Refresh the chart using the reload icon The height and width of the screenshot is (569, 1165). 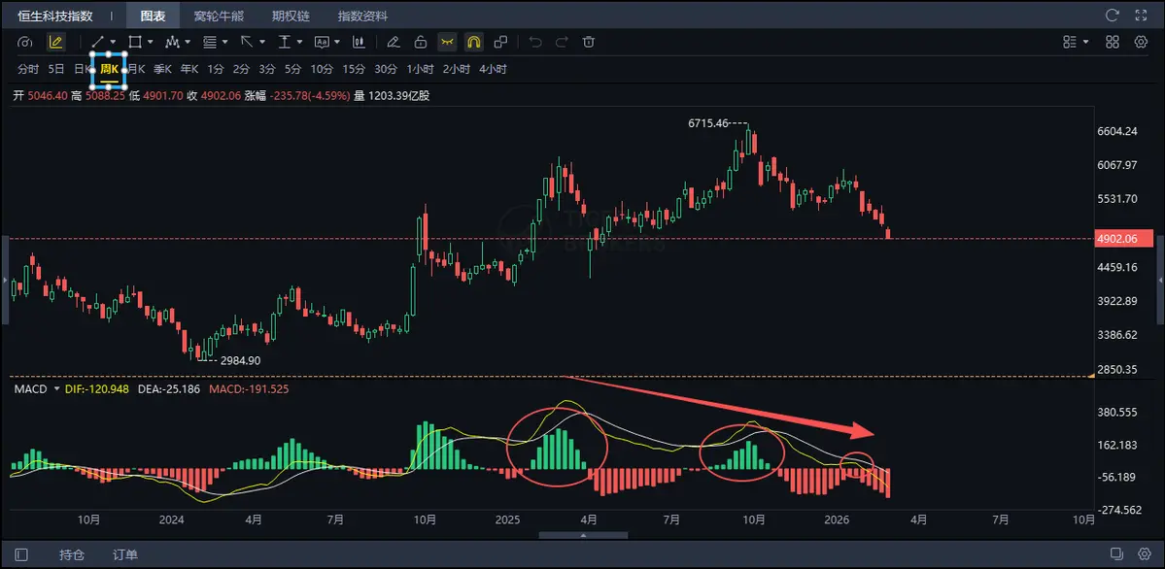pos(1113,16)
